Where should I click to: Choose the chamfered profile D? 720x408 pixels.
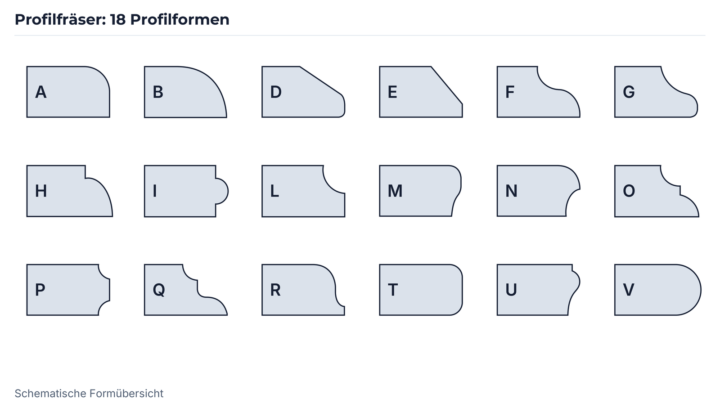pyautogui.click(x=303, y=92)
